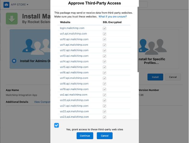The image size is (189, 143).
Task: Click SSL checkbox for us16.api.mailchimp.com
Action: [104, 73]
